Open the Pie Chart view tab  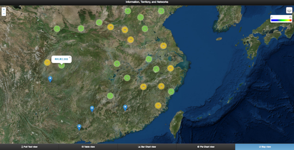pos(206,147)
